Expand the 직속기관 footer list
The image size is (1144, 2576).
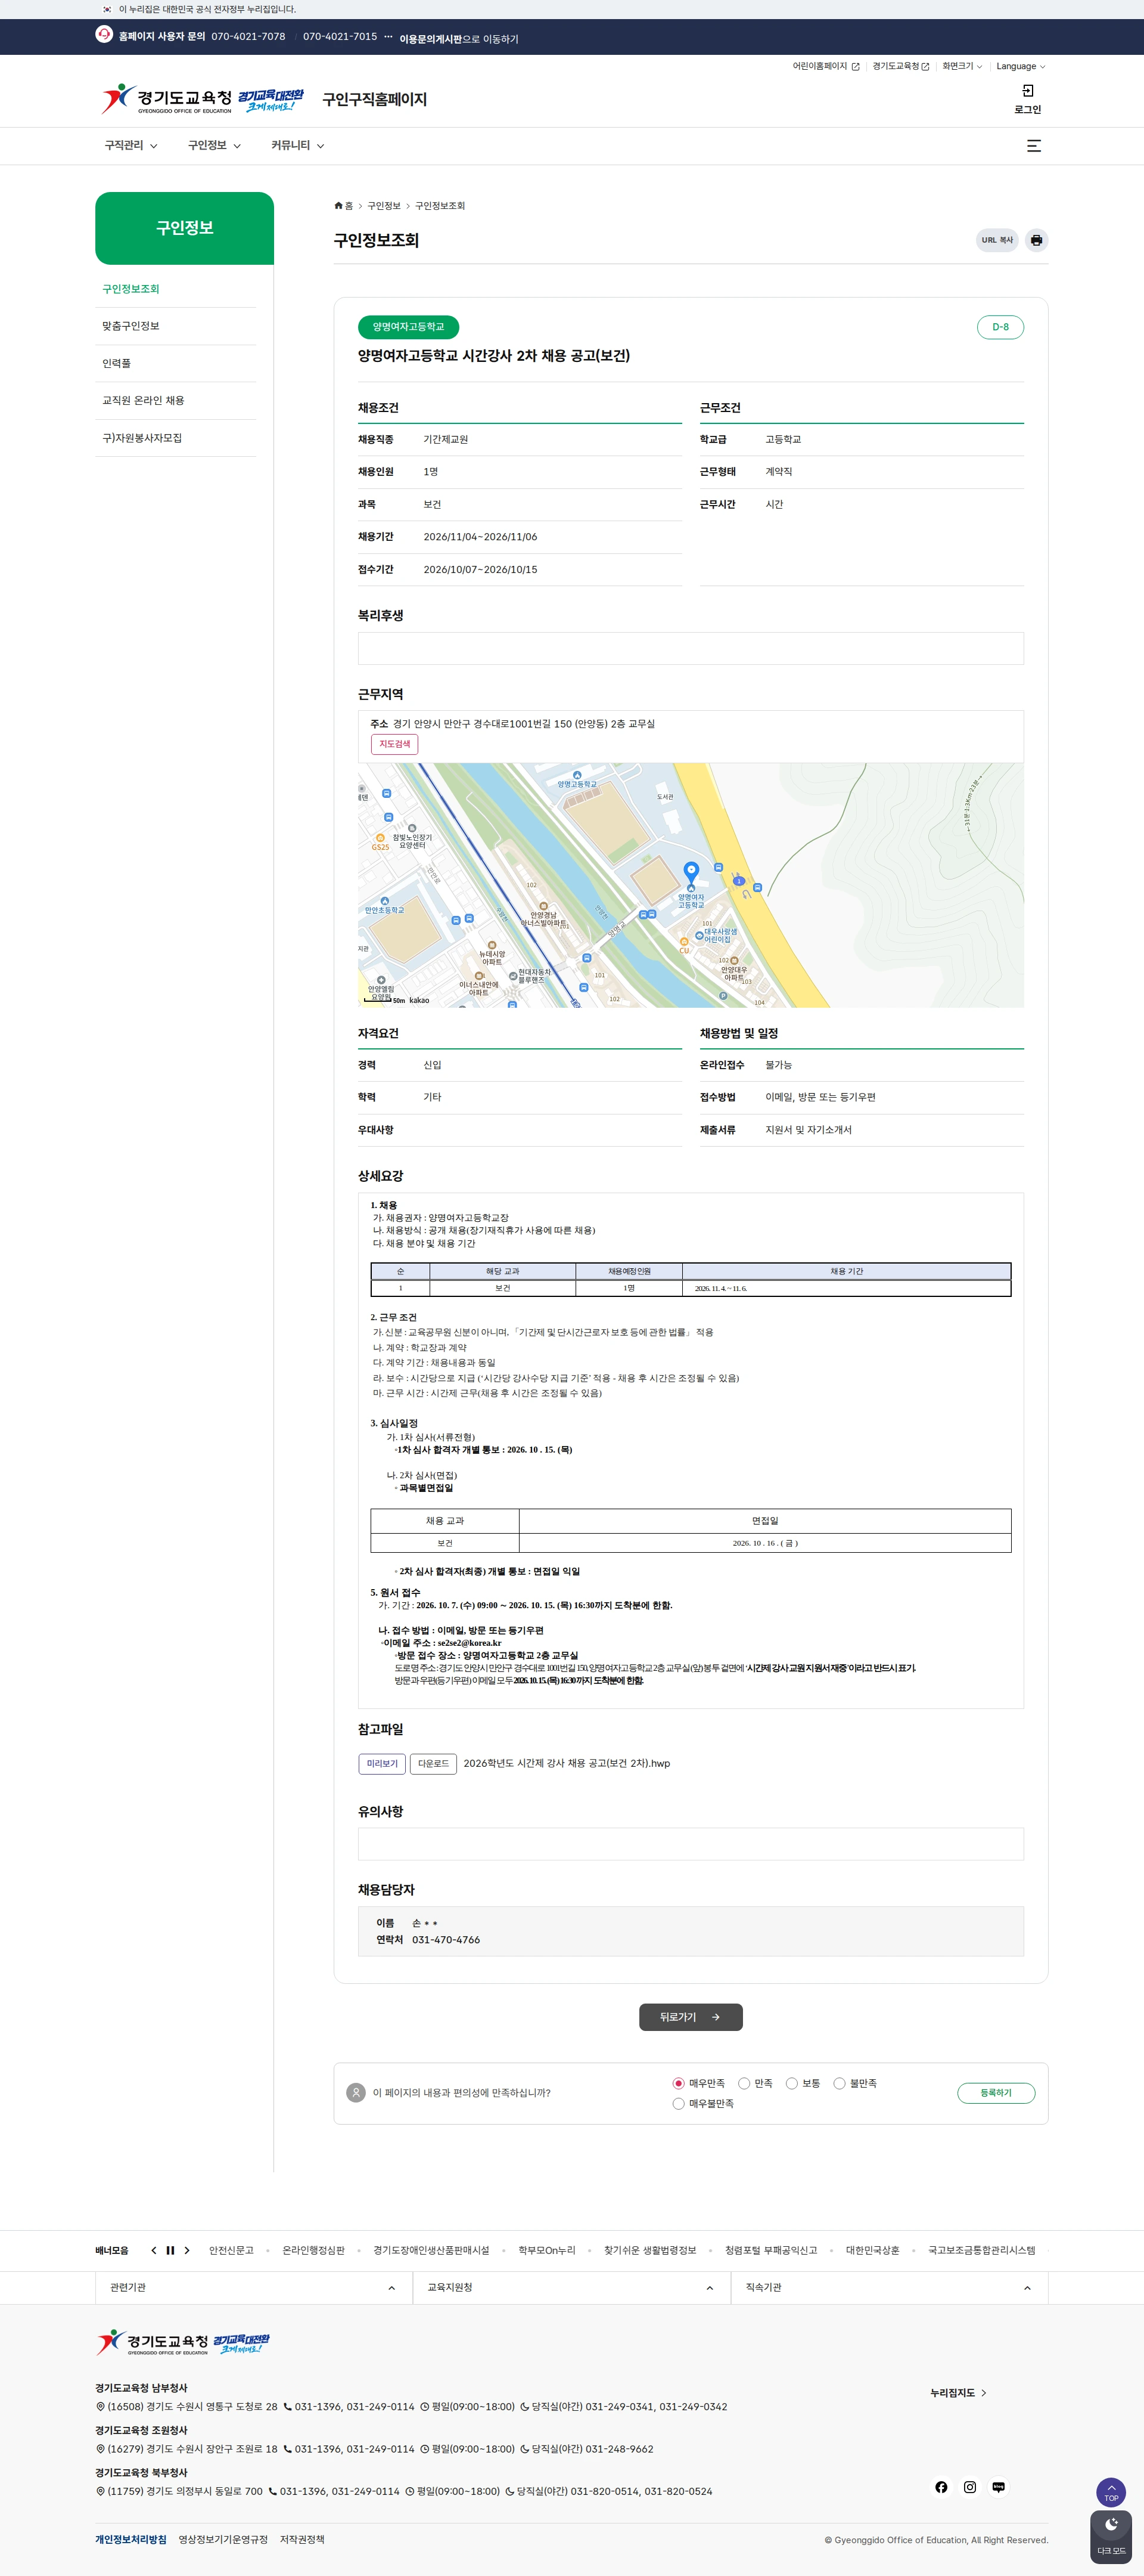click(x=889, y=2287)
